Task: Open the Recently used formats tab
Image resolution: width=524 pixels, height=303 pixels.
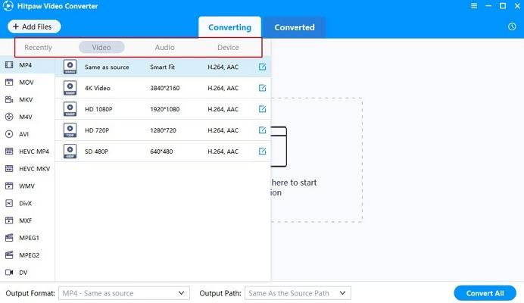Action: pos(39,47)
